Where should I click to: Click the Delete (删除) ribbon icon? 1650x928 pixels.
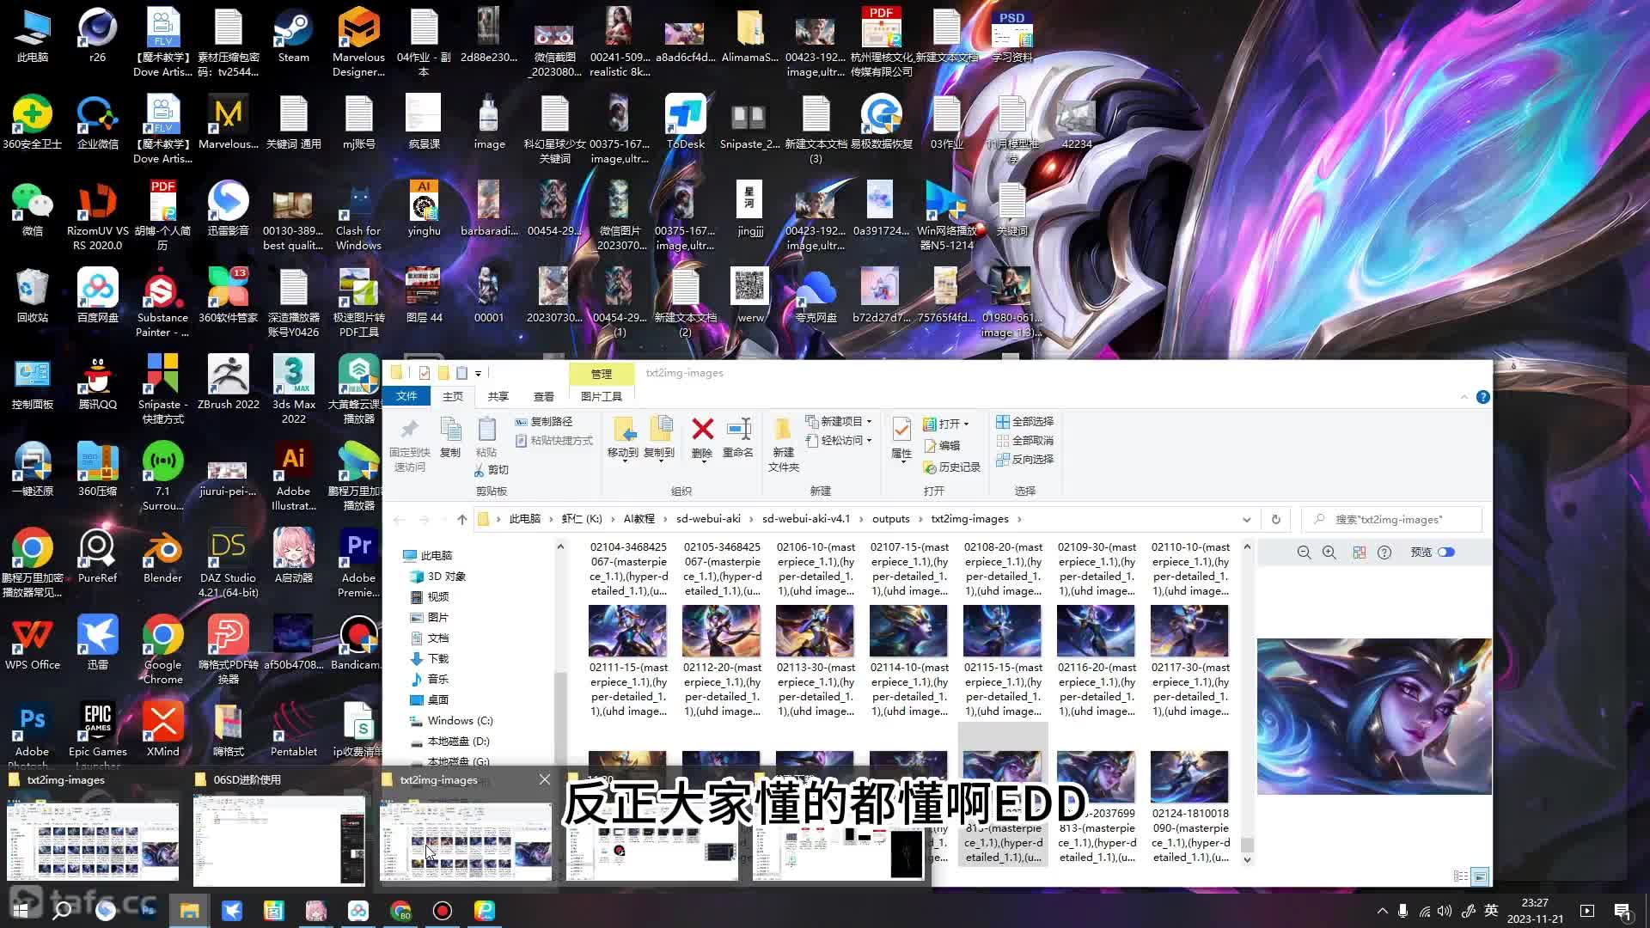click(702, 438)
